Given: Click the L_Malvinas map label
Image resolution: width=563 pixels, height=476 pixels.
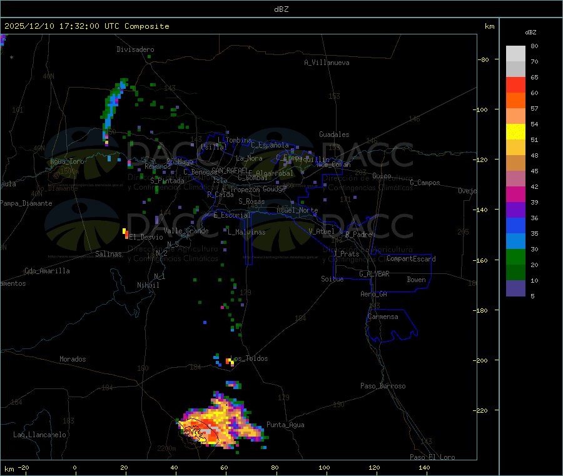Looking at the screenshot, I should [x=246, y=232].
